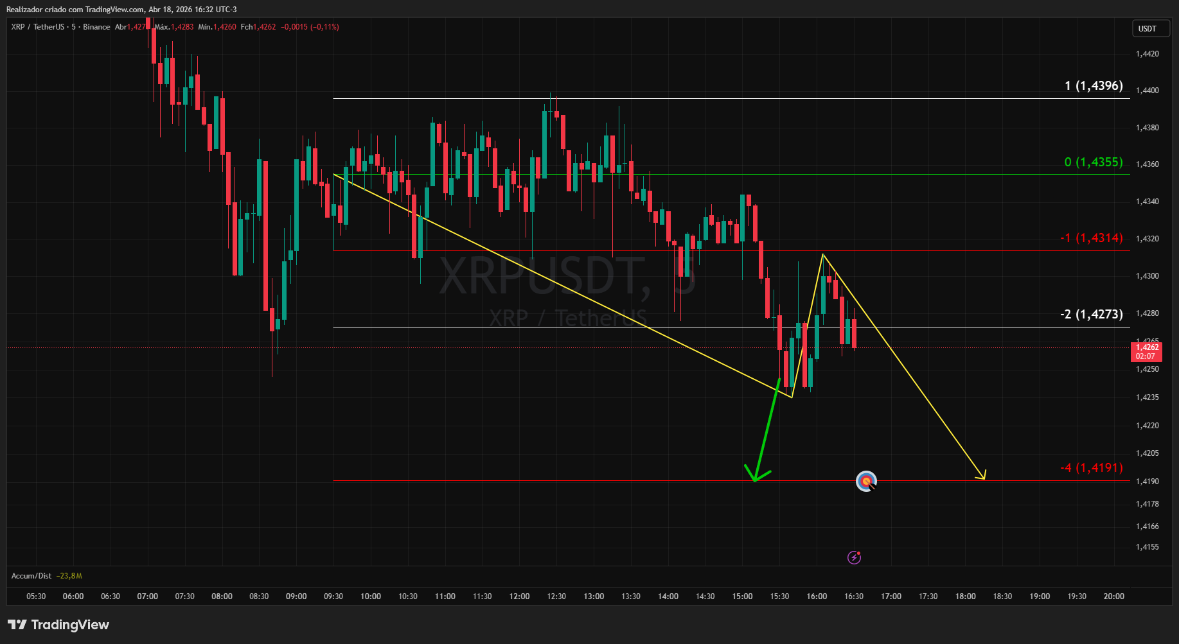This screenshot has height=644, width=1179.
Task: Click the purple lightning bolt event icon
Action: (x=854, y=557)
